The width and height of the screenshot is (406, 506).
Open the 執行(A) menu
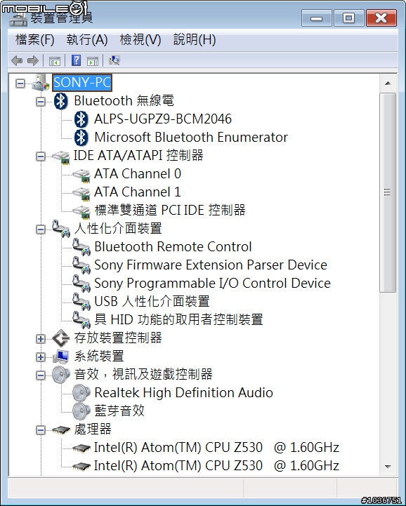point(87,40)
